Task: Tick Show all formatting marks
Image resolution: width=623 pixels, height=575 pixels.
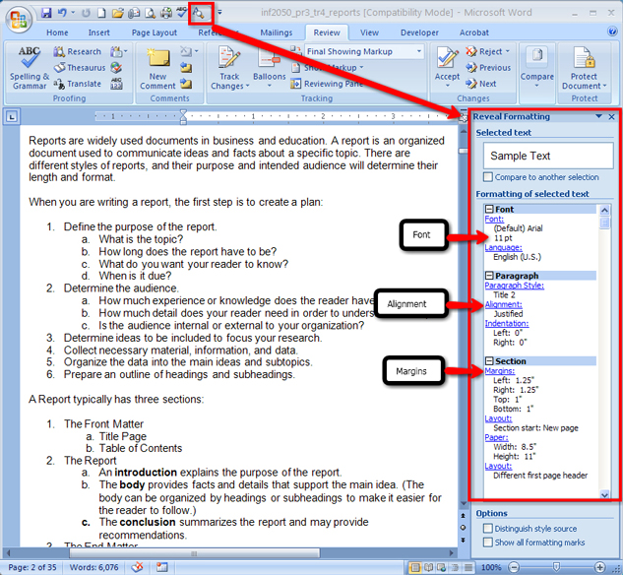Action: point(488,543)
